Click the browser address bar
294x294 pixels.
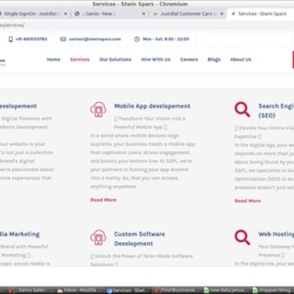[147, 25]
